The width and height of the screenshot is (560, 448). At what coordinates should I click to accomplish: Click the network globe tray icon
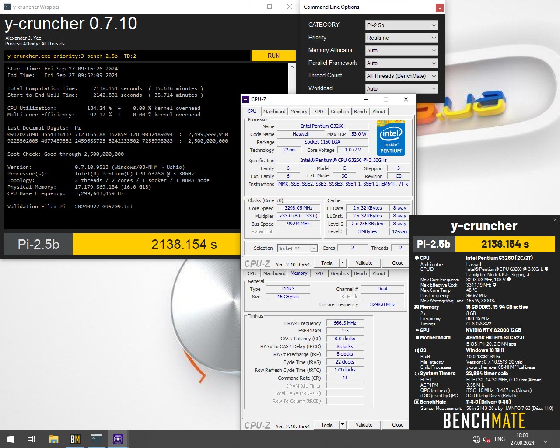(x=476, y=439)
